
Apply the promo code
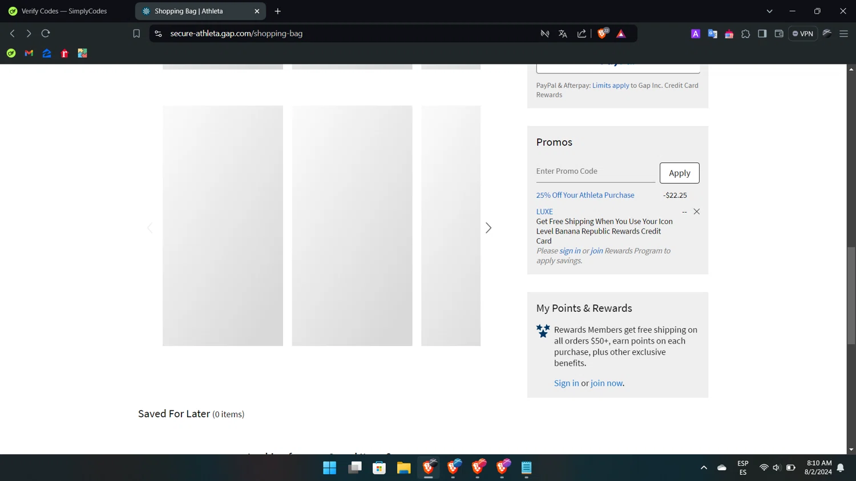[x=679, y=173]
